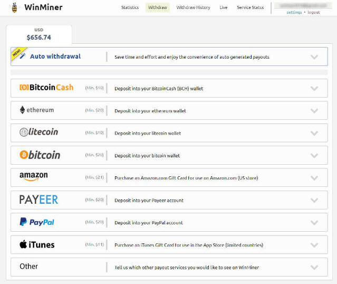
Task: Open the Service Status page
Action: pyautogui.click(x=250, y=7)
